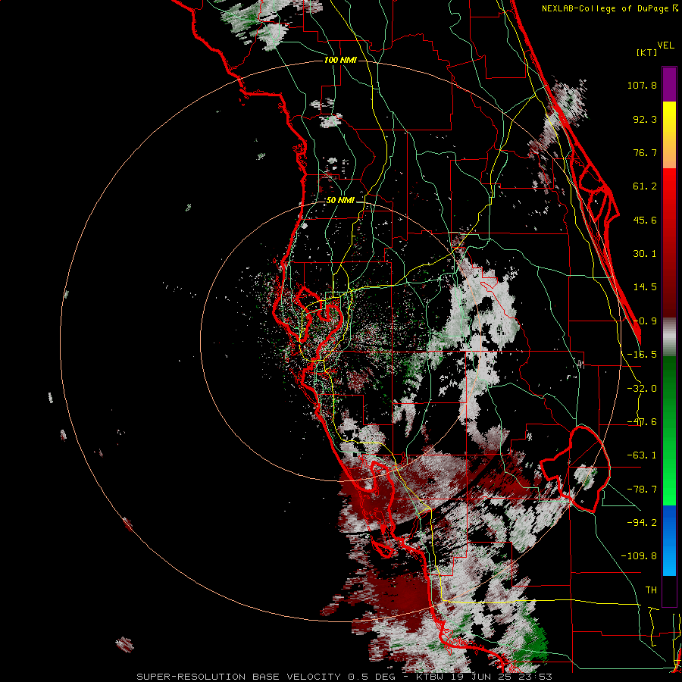682x682 pixels.
Task: Select the 76.7 legend value
Action: pos(645,152)
